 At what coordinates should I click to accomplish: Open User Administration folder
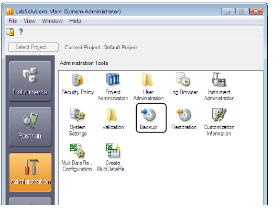coord(148,86)
